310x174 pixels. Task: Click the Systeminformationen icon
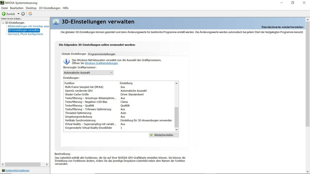pos(3,170)
